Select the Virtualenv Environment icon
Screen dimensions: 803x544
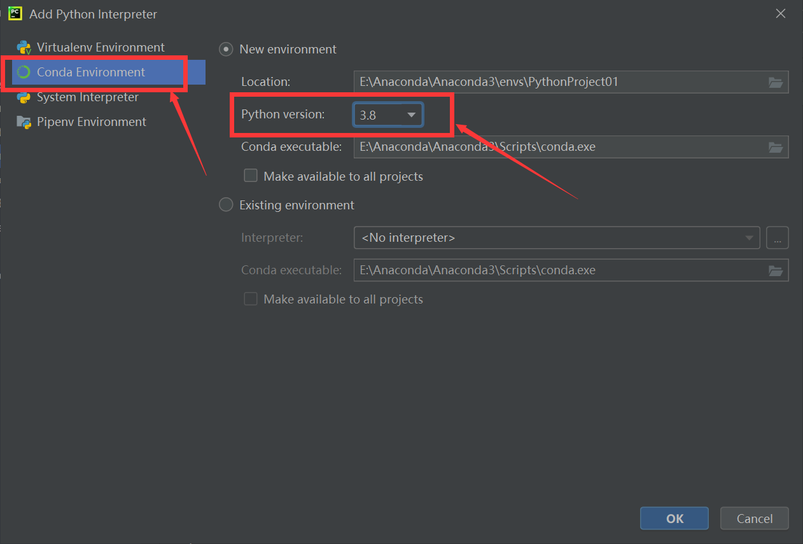click(24, 47)
